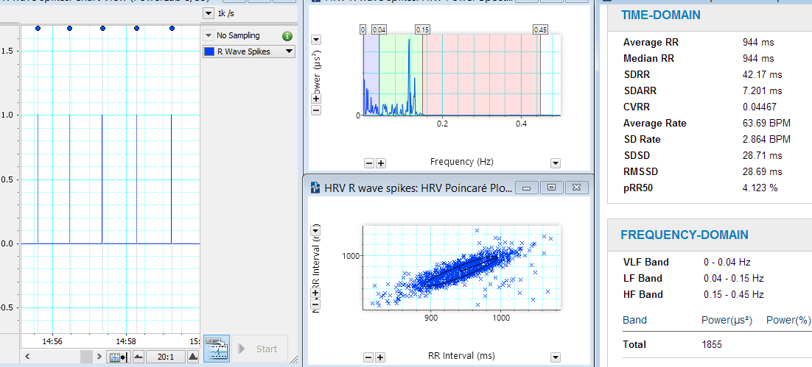The width and height of the screenshot is (812, 367).
Task: Open the No Sampling channel dropdown
Action: click(210, 36)
